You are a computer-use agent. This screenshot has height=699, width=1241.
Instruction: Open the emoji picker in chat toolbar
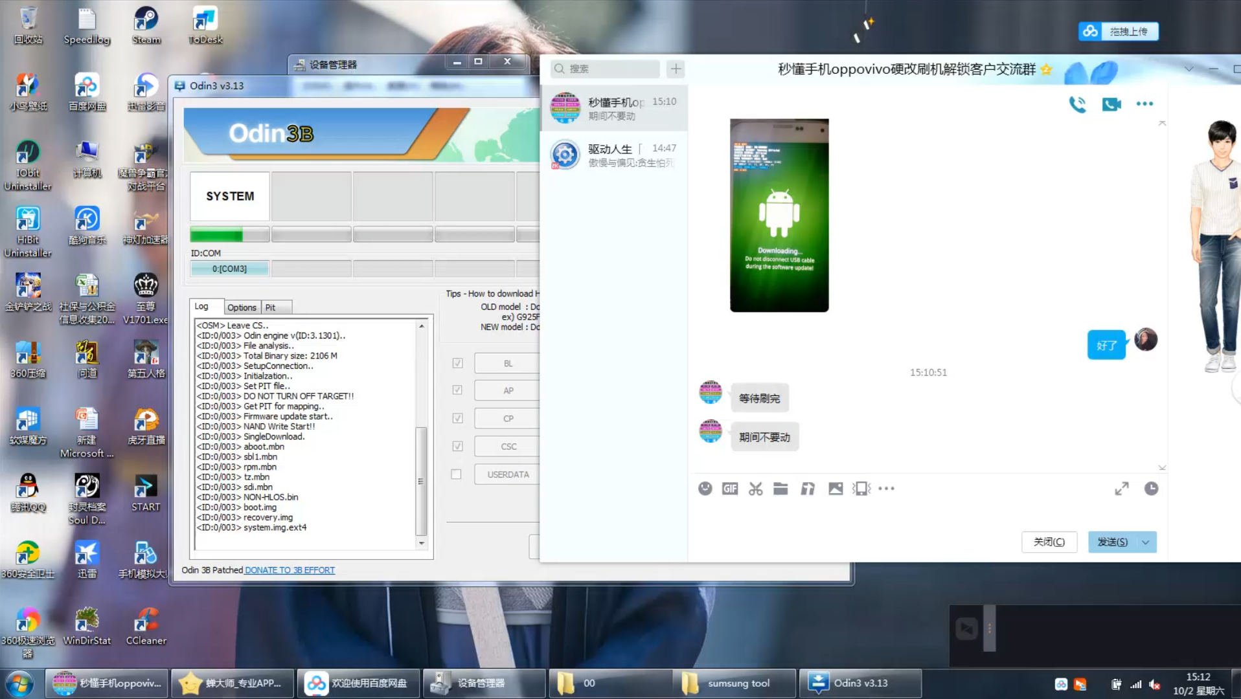pos(705,489)
